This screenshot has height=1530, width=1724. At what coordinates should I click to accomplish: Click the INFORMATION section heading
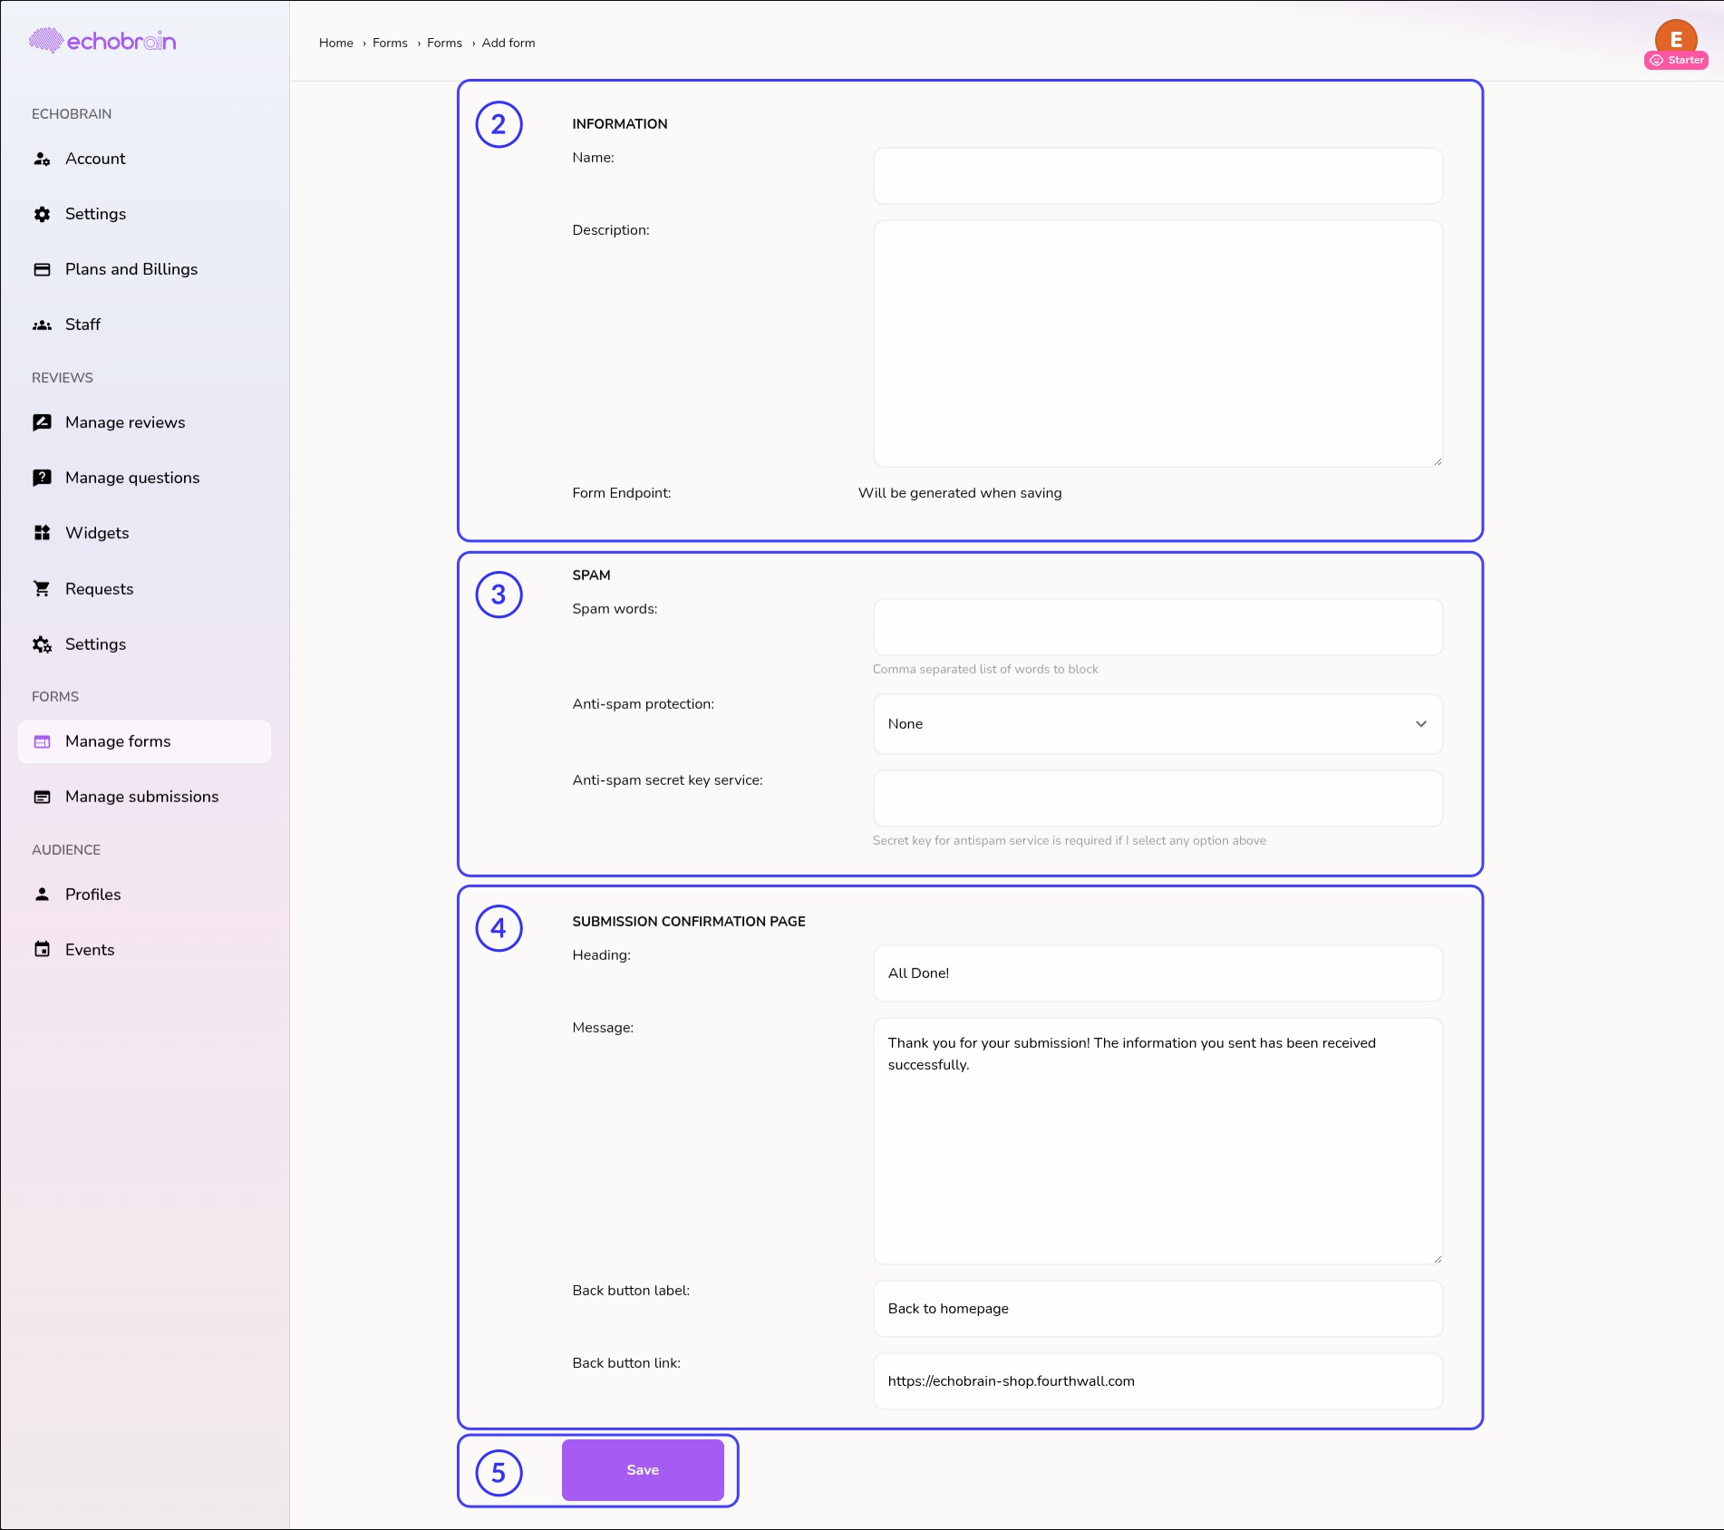tap(620, 124)
